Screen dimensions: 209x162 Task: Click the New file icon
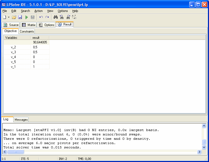pyautogui.click(x=4, y=17)
